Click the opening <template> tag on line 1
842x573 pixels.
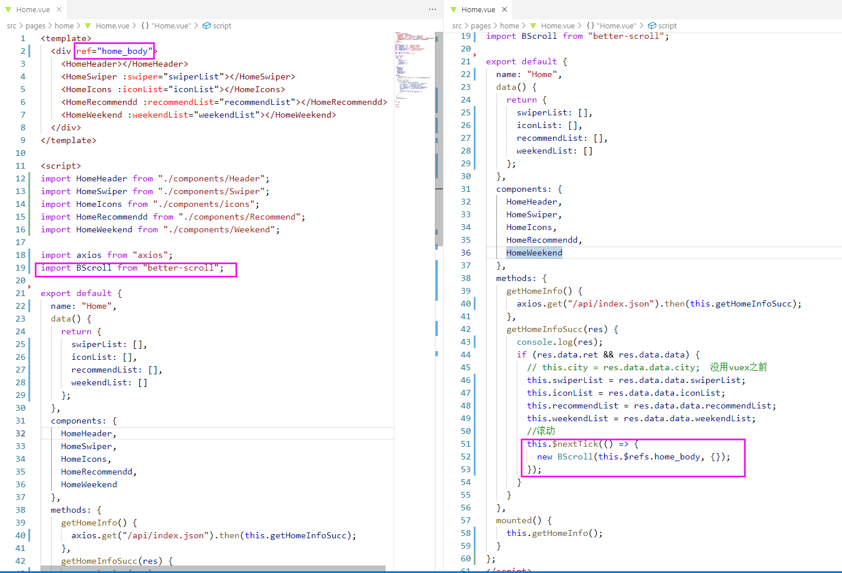66,38
